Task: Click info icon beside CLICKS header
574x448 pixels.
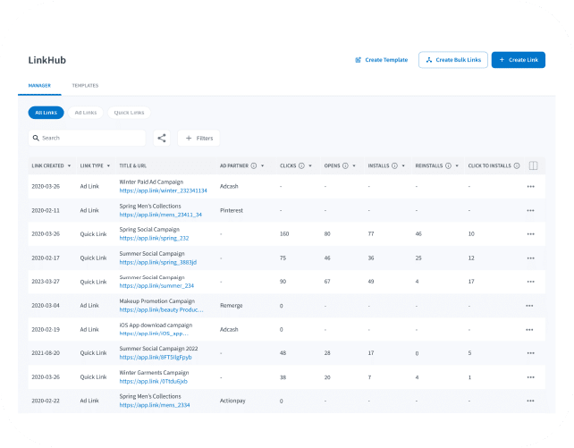Action: point(301,165)
